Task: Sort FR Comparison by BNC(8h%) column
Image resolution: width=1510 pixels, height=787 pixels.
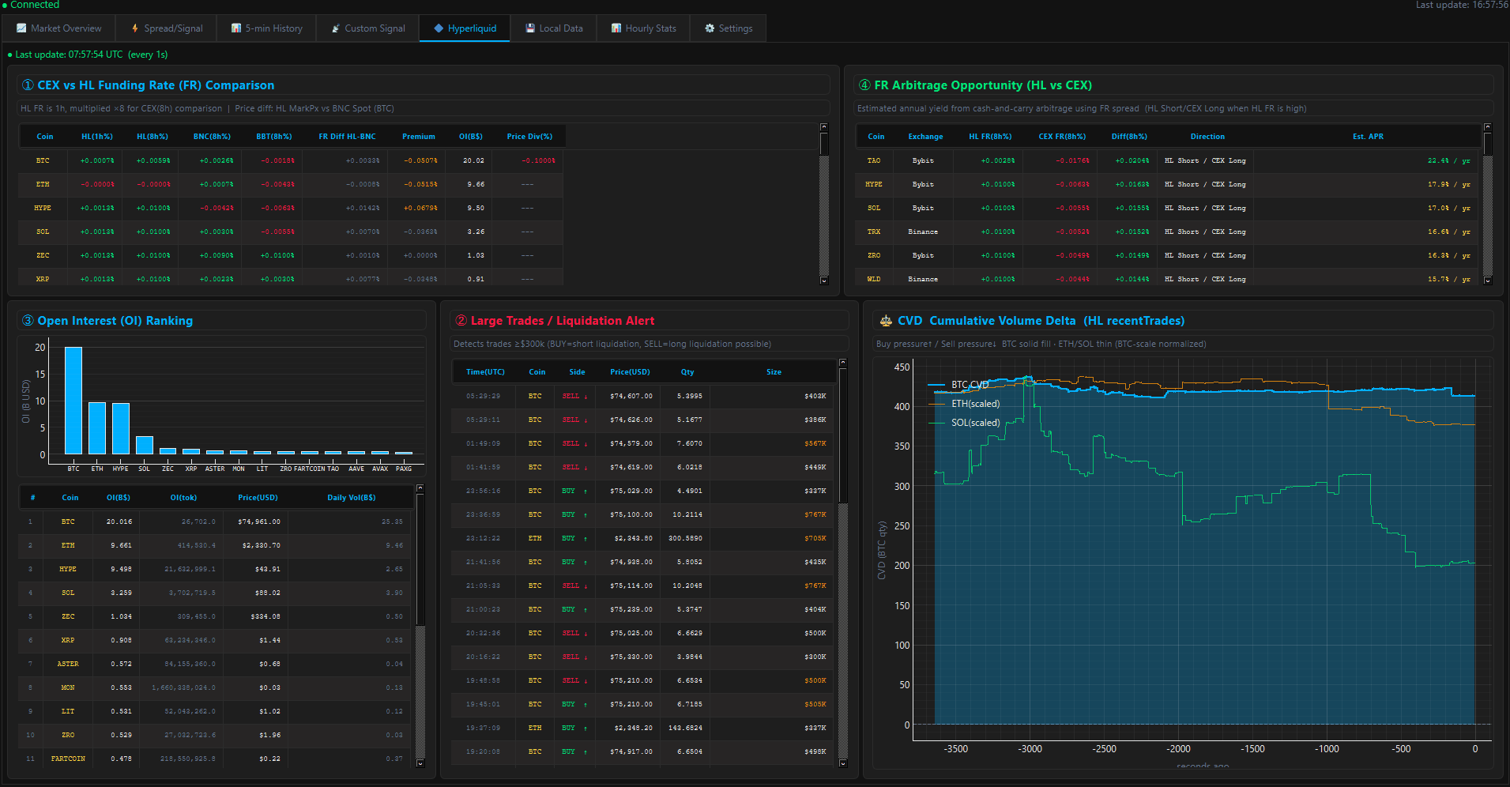Action: pyautogui.click(x=212, y=137)
